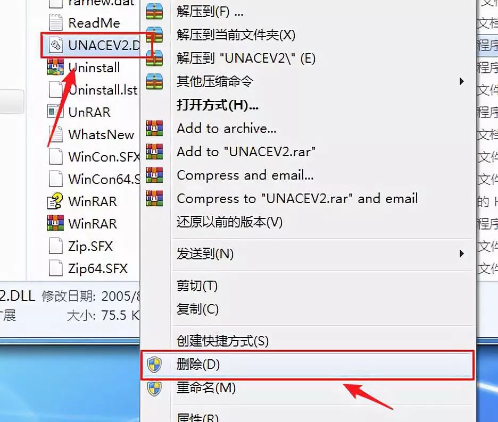Choose 创建快捷方式(S) menu entry

coord(222,341)
